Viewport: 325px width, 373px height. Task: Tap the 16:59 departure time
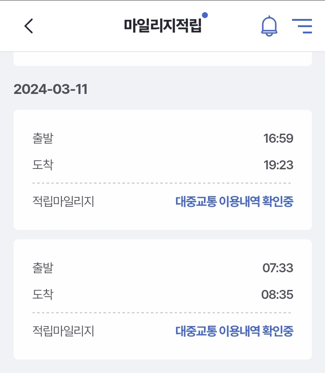coord(278,139)
